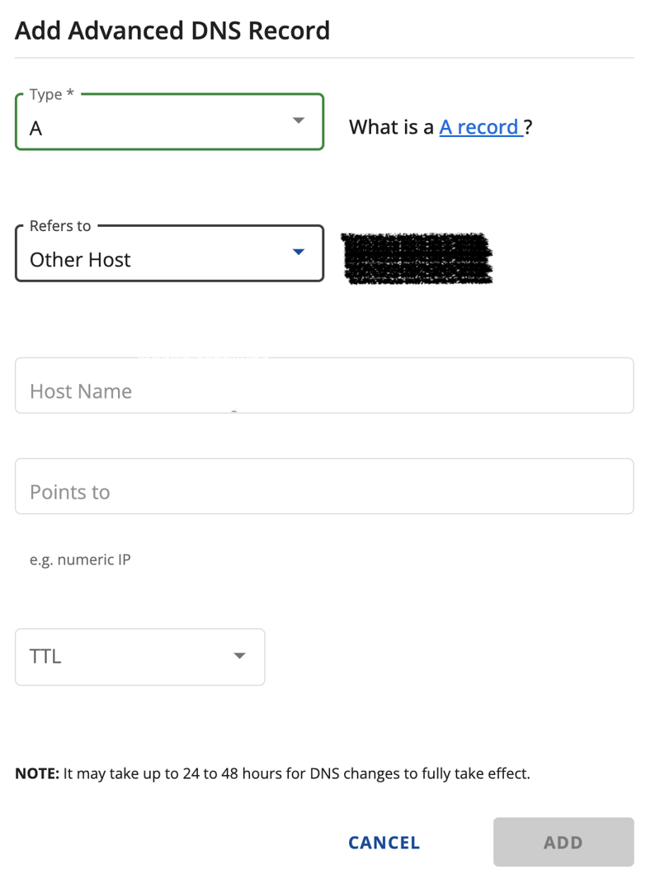Focus the Host Name input field
The width and height of the screenshot is (660, 874).
(x=324, y=385)
